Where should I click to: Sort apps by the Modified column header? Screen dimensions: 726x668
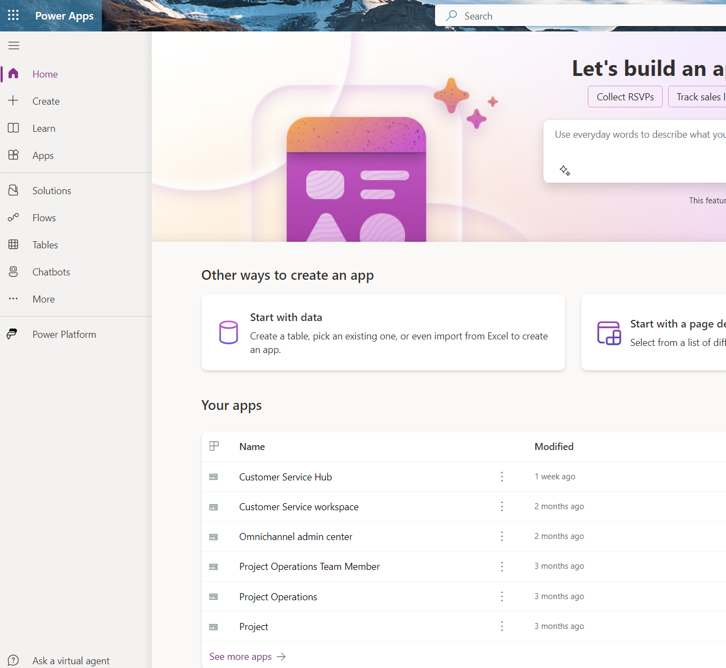pyautogui.click(x=554, y=446)
